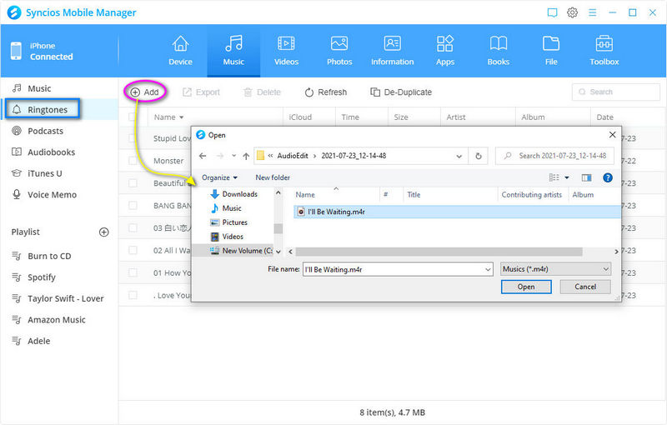Image resolution: width=667 pixels, height=425 pixels.
Task: Open the view options dropdown arrow
Action: point(567,177)
